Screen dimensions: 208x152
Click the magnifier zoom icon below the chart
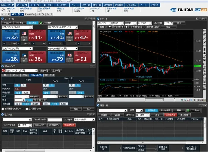click(182, 100)
